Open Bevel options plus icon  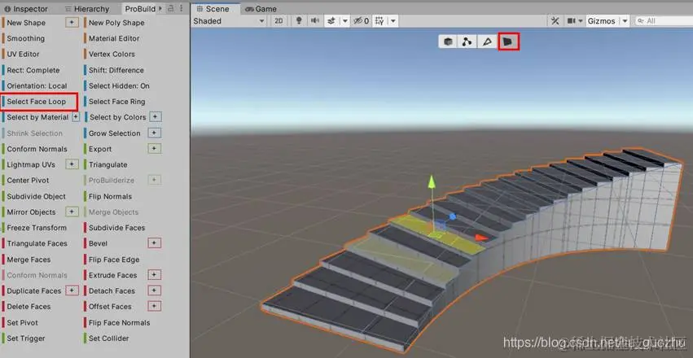[x=154, y=243]
